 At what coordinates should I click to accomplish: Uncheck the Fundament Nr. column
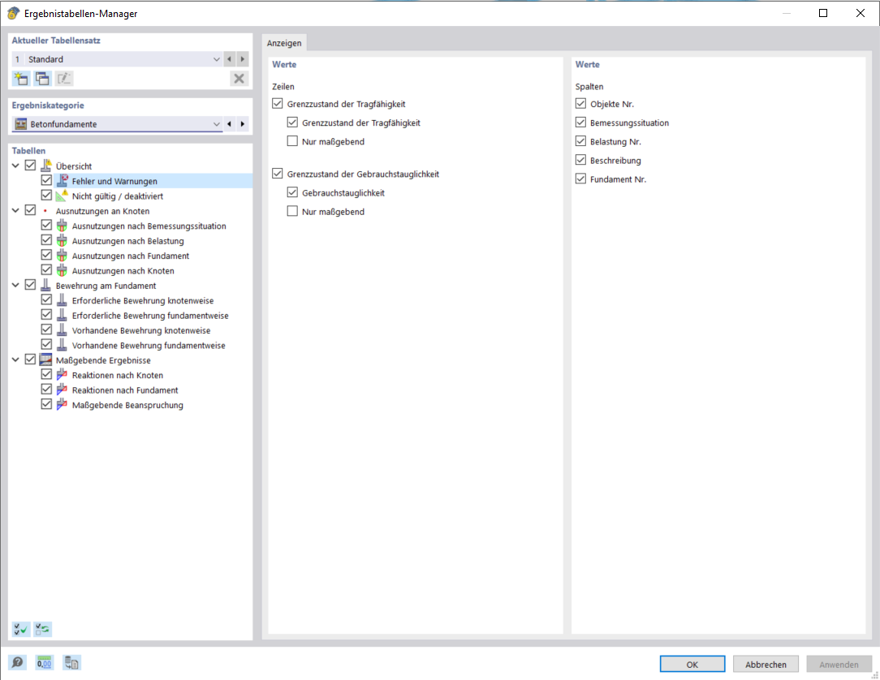(x=581, y=179)
